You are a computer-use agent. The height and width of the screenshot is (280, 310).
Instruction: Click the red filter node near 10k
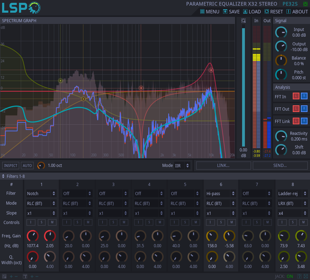point(211,70)
